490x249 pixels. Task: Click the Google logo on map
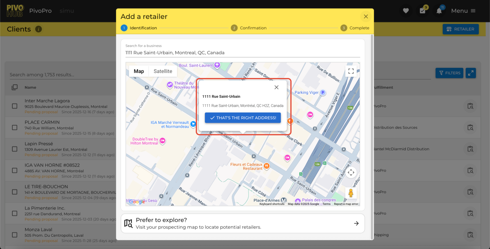(137, 202)
